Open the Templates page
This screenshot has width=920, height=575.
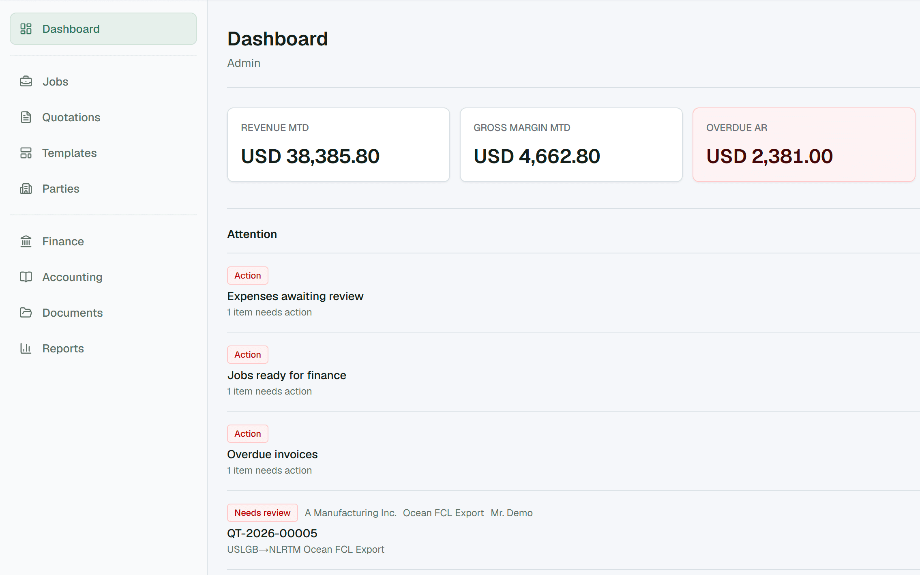(x=103, y=153)
